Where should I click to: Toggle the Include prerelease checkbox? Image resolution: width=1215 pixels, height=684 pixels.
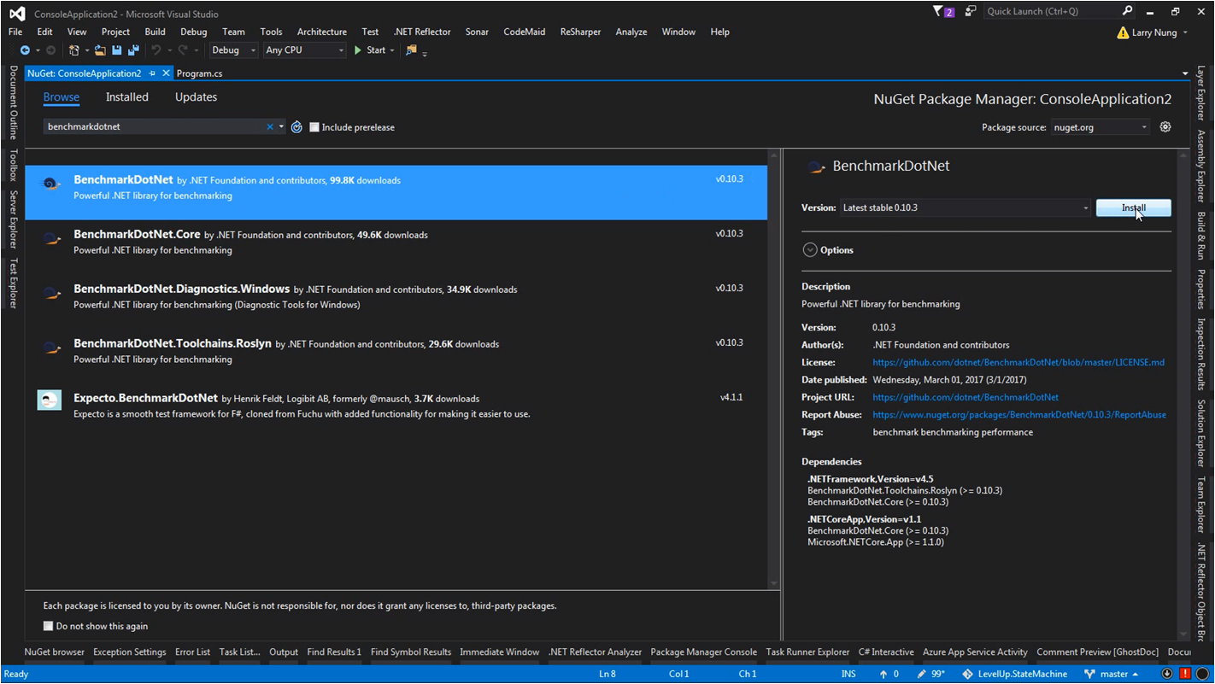click(314, 127)
